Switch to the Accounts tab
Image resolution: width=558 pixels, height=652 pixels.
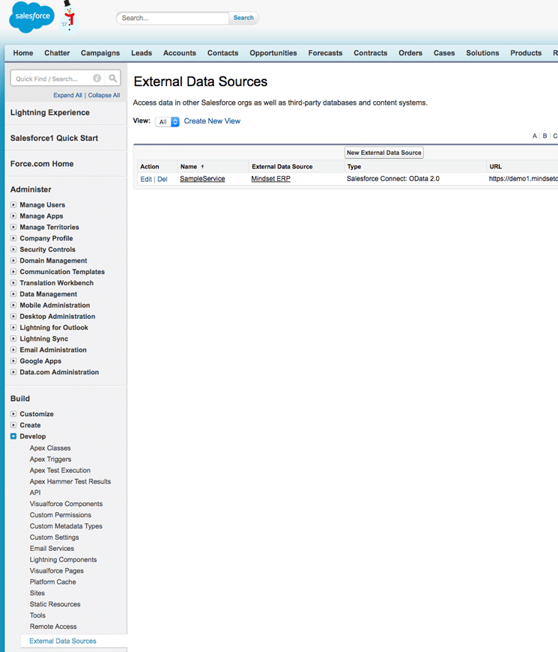(179, 53)
